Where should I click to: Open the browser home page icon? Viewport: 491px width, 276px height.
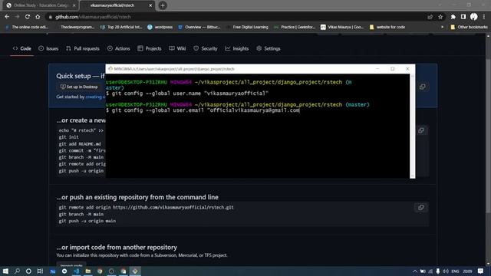pos(38,17)
